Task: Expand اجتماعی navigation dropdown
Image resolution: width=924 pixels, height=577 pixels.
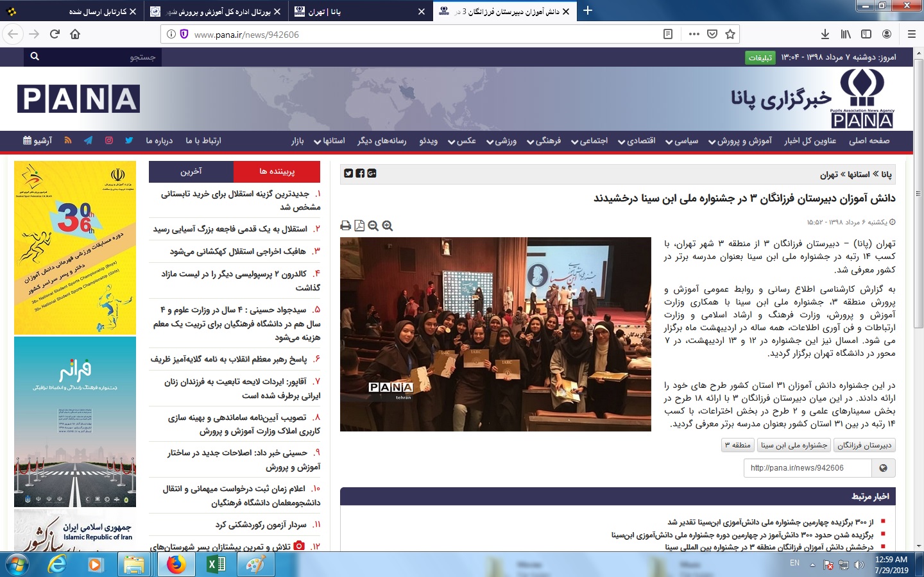Action: pos(589,140)
